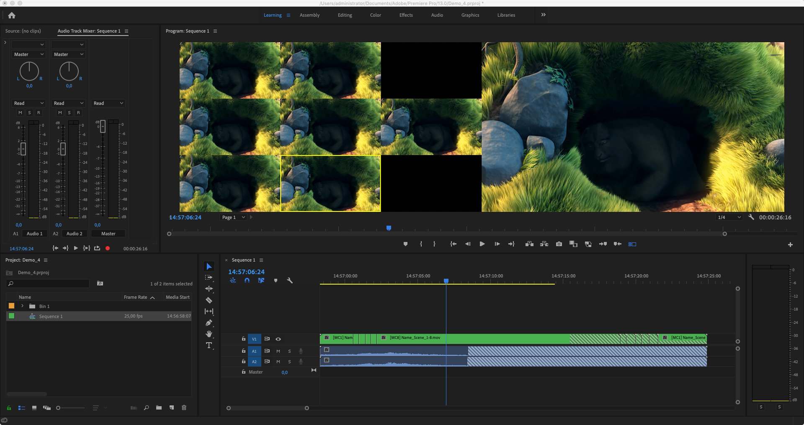Open timeline display settings wrench
Viewport: 804px width, 425px height.
[x=289, y=280]
